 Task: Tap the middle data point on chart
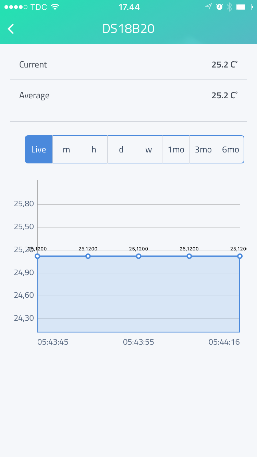(x=138, y=256)
